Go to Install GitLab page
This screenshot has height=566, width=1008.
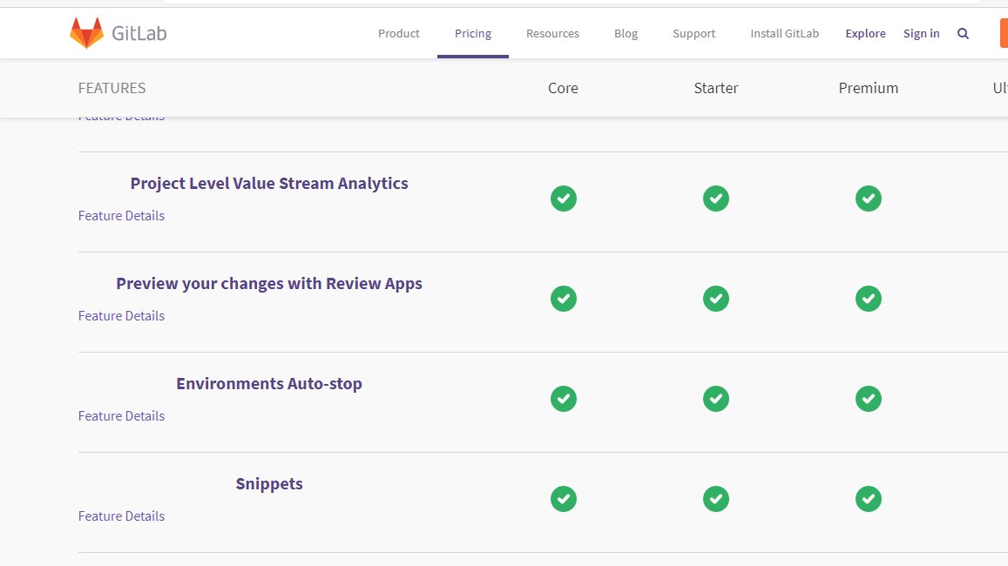tap(784, 33)
